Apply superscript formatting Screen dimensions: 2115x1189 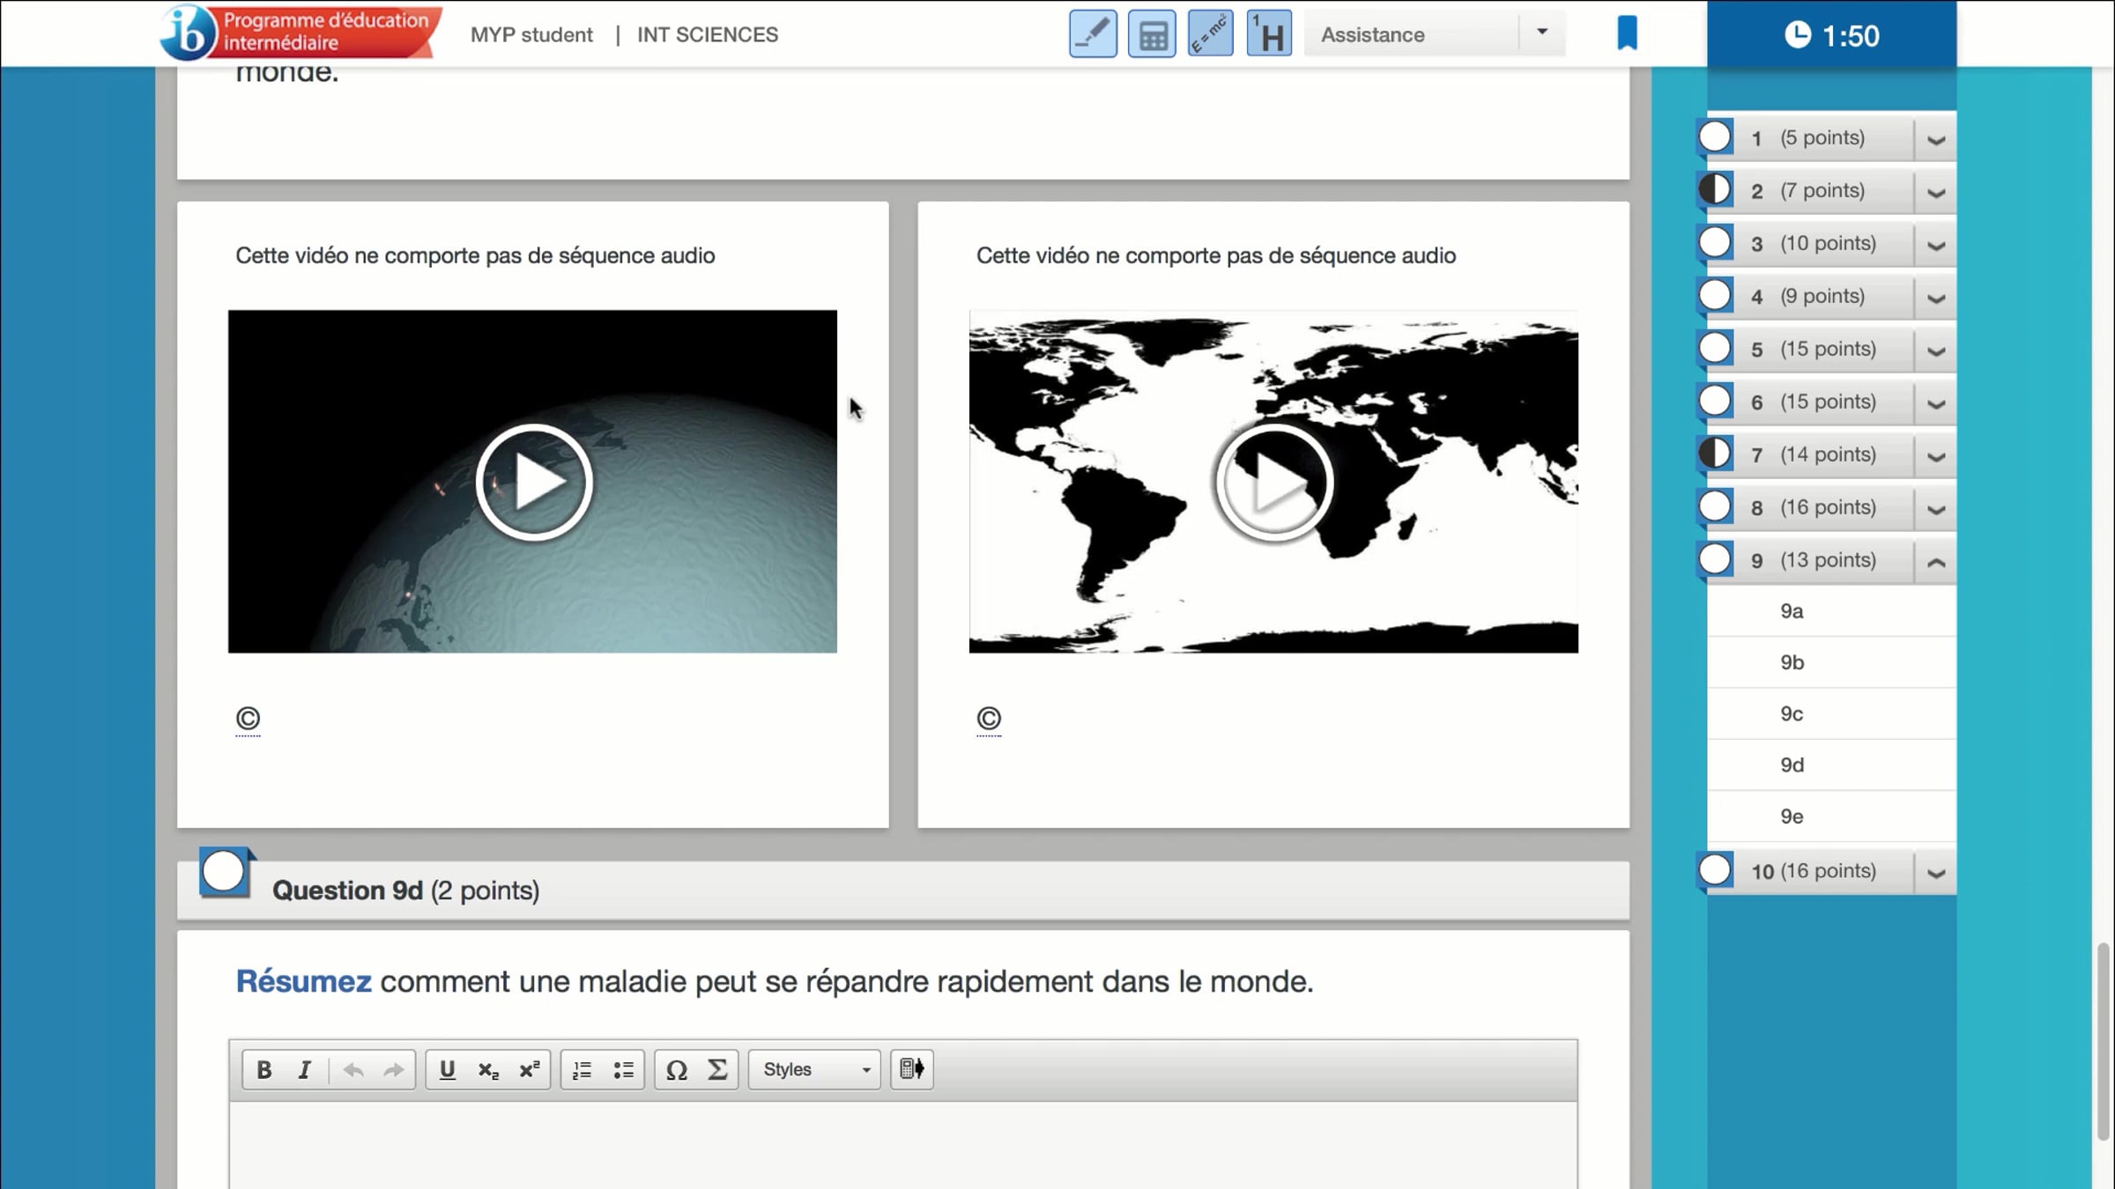tap(529, 1069)
